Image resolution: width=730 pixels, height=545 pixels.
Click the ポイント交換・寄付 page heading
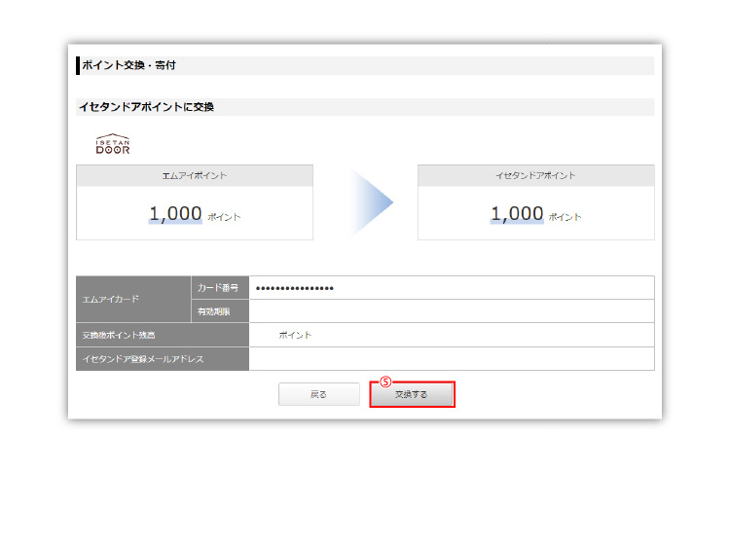pos(128,65)
